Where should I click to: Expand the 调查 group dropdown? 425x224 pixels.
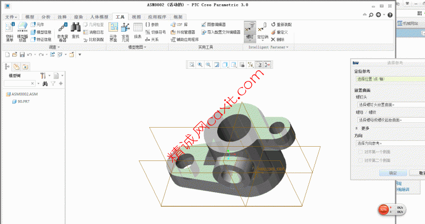[x=54, y=47]
